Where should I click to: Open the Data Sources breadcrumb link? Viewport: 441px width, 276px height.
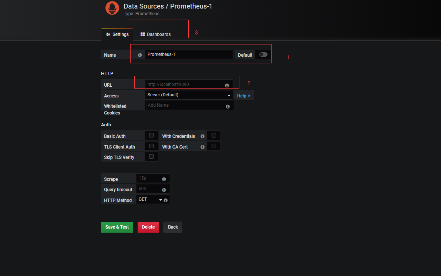click(x=144, y=6)
